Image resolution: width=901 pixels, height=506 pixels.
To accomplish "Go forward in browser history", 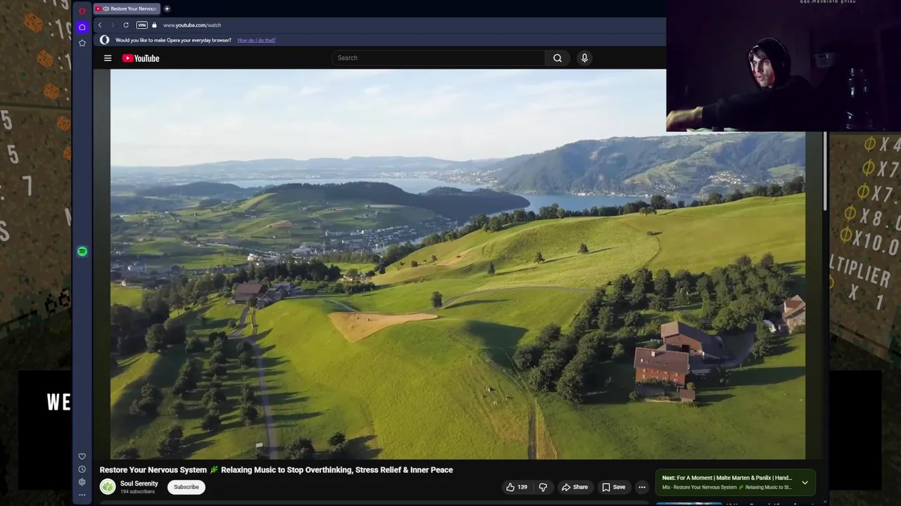I will [x=112, y=25].
